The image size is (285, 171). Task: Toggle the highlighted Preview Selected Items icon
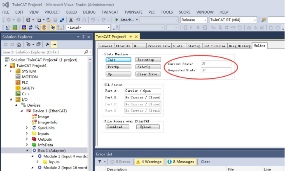54,44
